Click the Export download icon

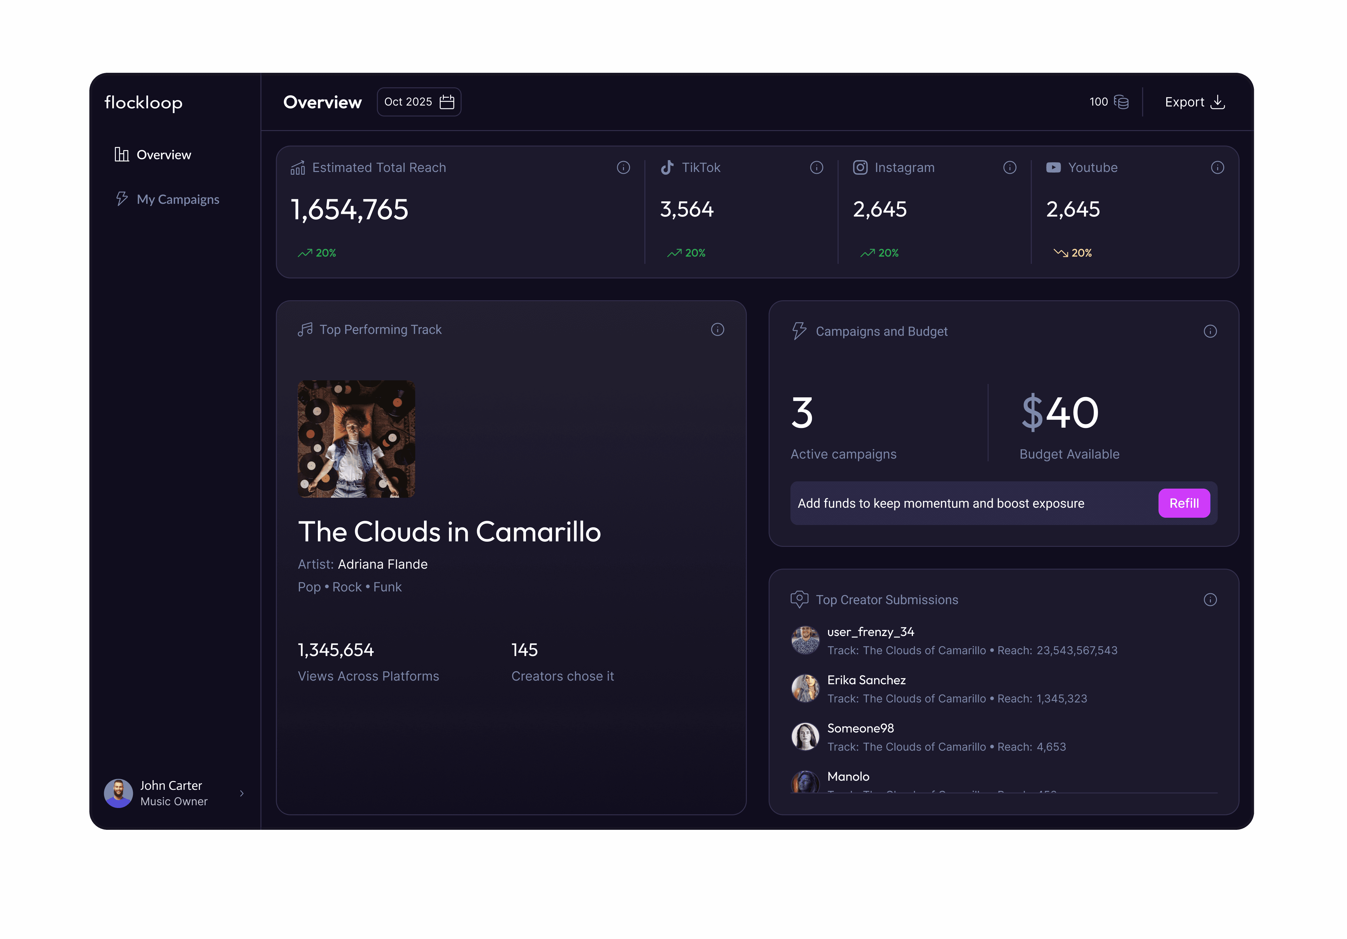1218,102
